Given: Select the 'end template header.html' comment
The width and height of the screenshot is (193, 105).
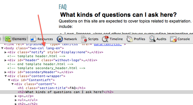Looking at the screenshot, I should tap(40, 64).
